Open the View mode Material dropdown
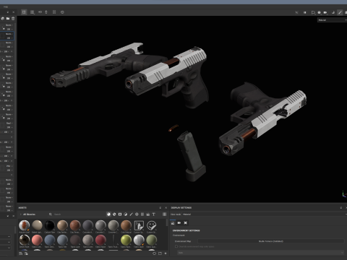This screenshot has height=260, width=347. (x=264, y=214)
